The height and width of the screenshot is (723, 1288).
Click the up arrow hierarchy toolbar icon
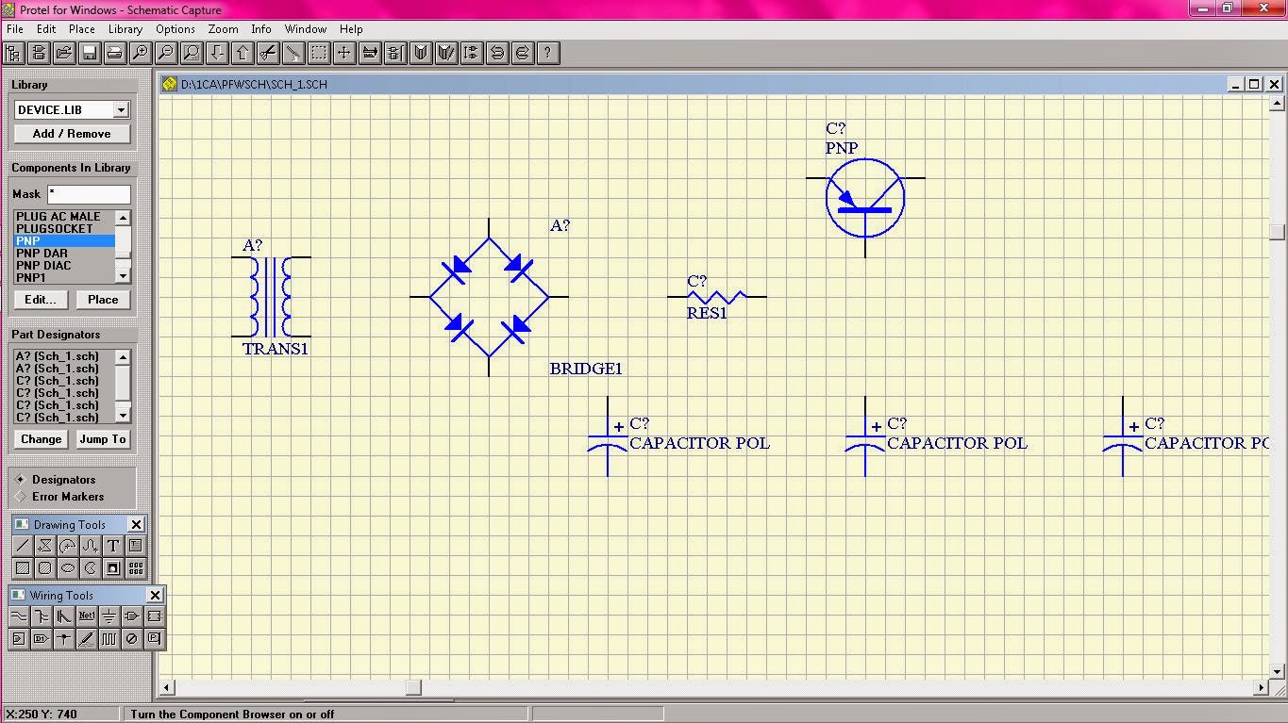(x=243, y=53)
